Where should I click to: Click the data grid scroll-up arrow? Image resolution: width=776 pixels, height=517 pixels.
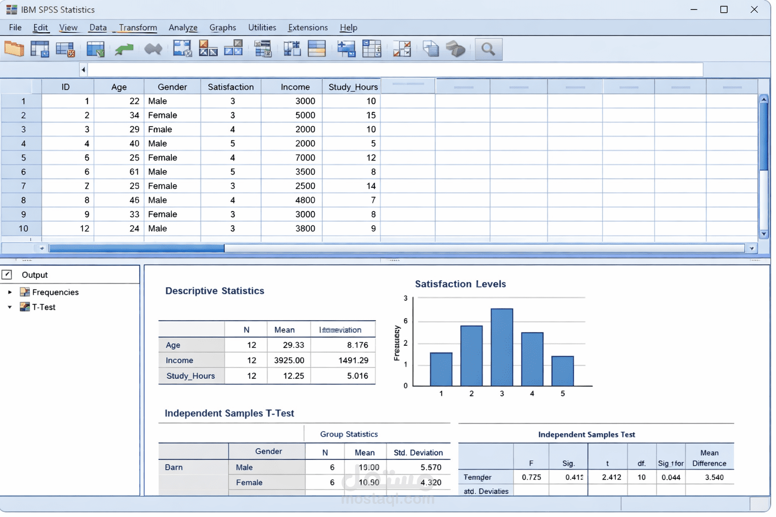(764, 99)
